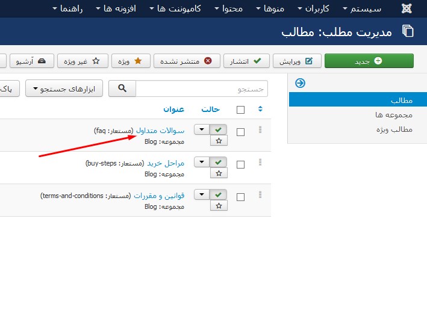The width and height of the screenshot is (427, 310).
Task: Toggle published status of مراحل خرید
Action: click(219, 162)
